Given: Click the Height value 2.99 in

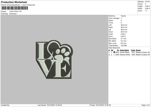Looking at the screenshot, I should pyautogui.click(x=147, y=6).
